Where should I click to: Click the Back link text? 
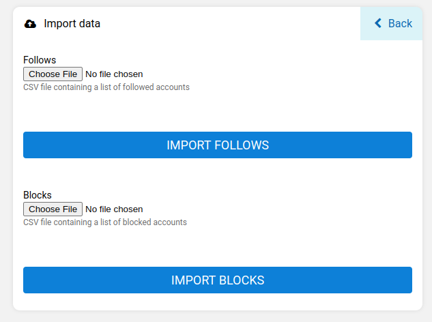pos(400,23)
